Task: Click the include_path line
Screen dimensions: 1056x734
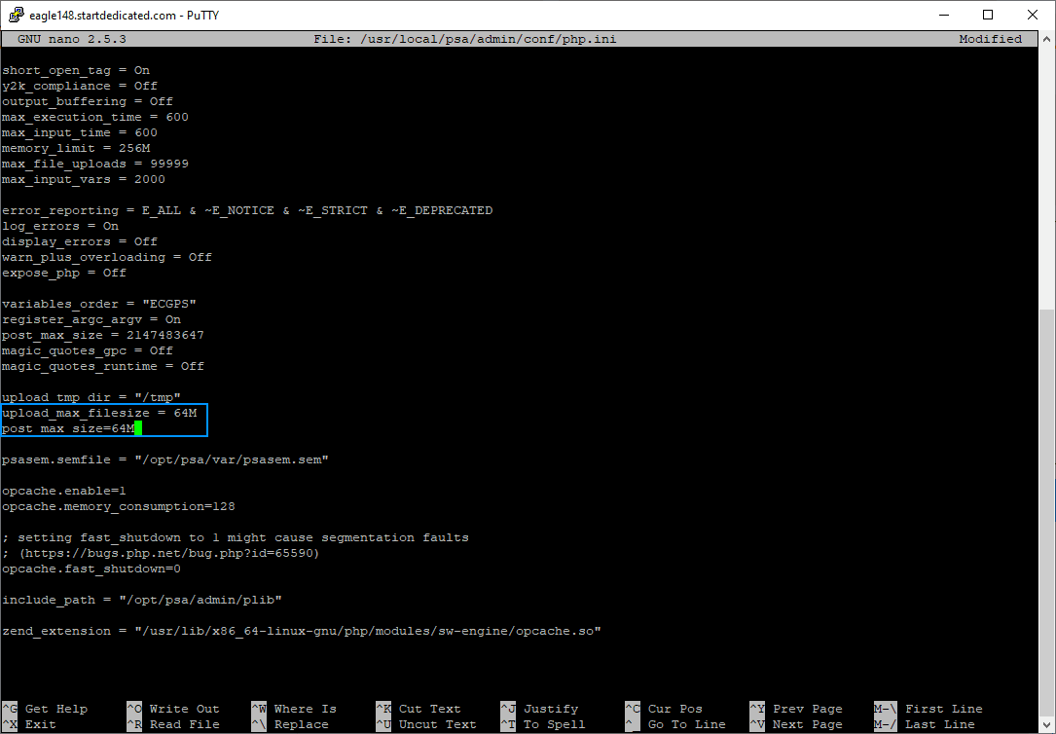Action: (x=142, y=600)
